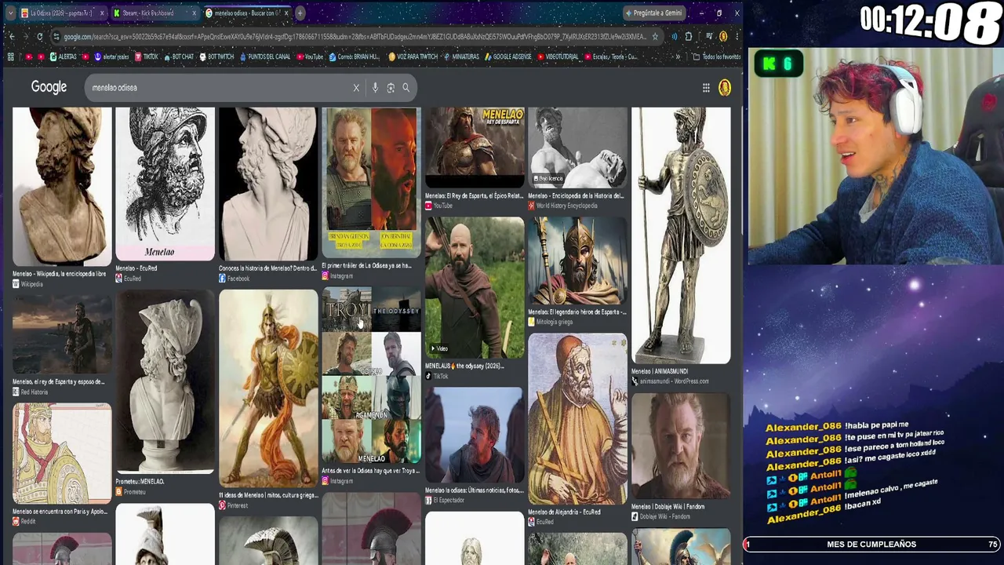1004x565 pixels.
Task: Open the GOOGLE ADSENSE bookmark
Action: coord(508,56)
